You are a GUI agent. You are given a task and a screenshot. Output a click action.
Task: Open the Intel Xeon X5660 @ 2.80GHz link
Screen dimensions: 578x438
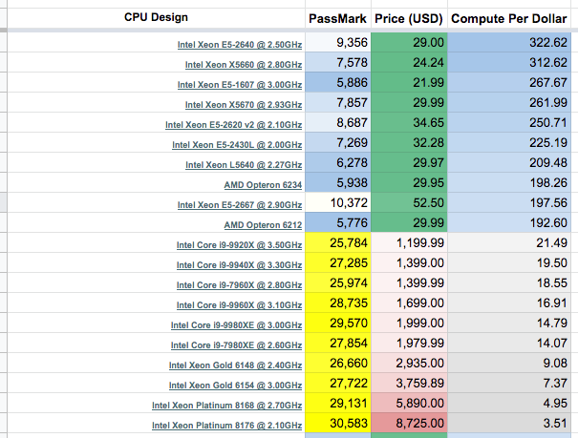tap(244, 65)
